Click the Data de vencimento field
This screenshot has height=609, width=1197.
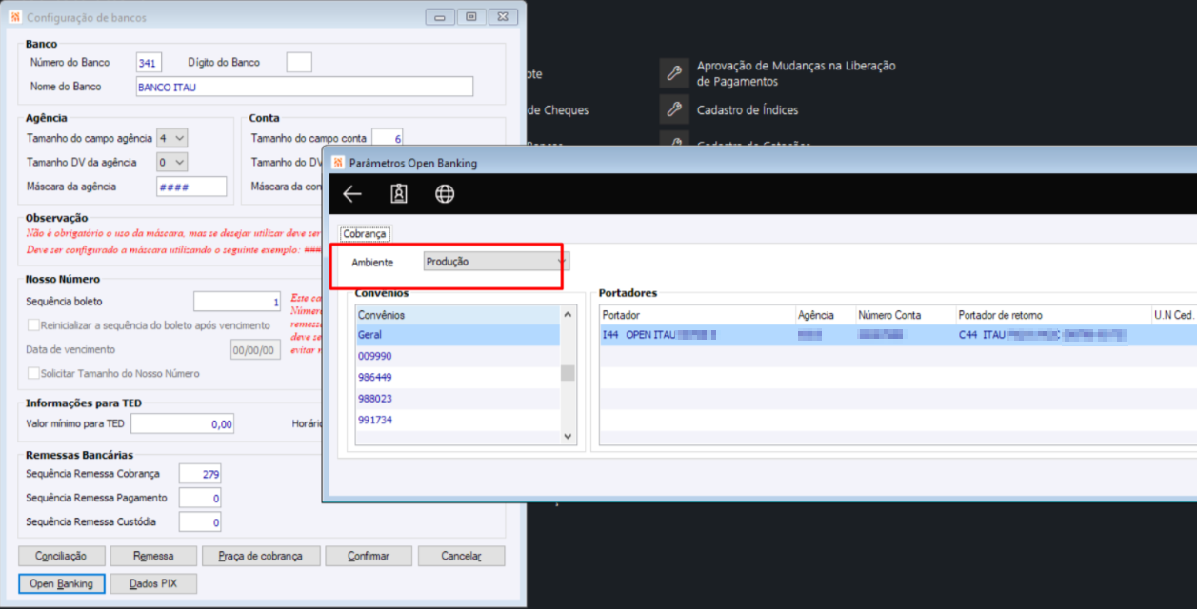coord(255,349)
